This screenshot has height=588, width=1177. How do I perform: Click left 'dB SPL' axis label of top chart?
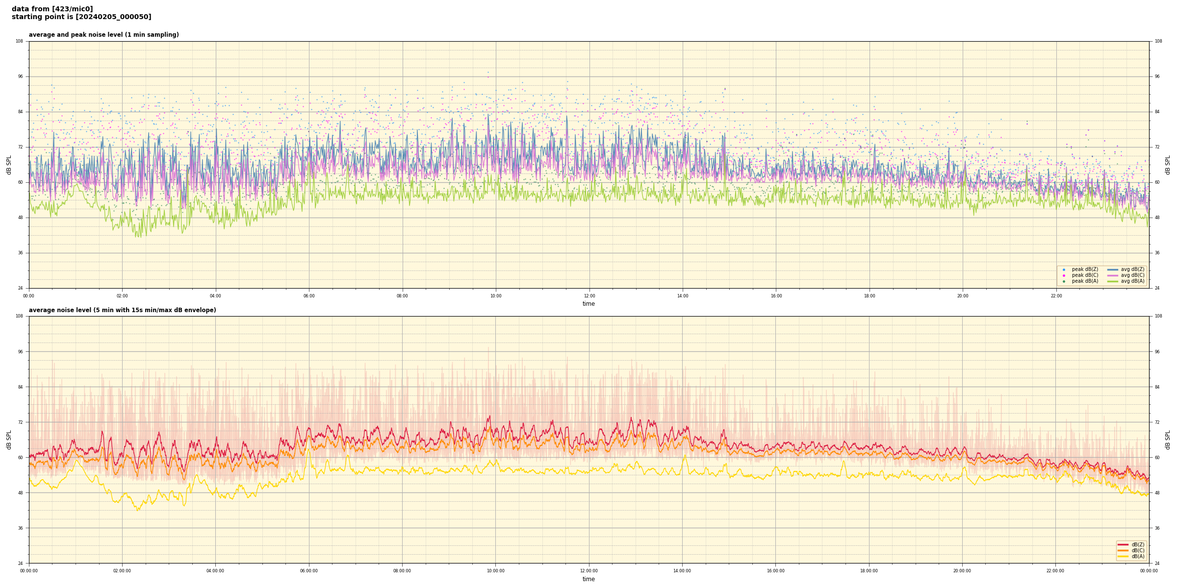tap(9, 165)
